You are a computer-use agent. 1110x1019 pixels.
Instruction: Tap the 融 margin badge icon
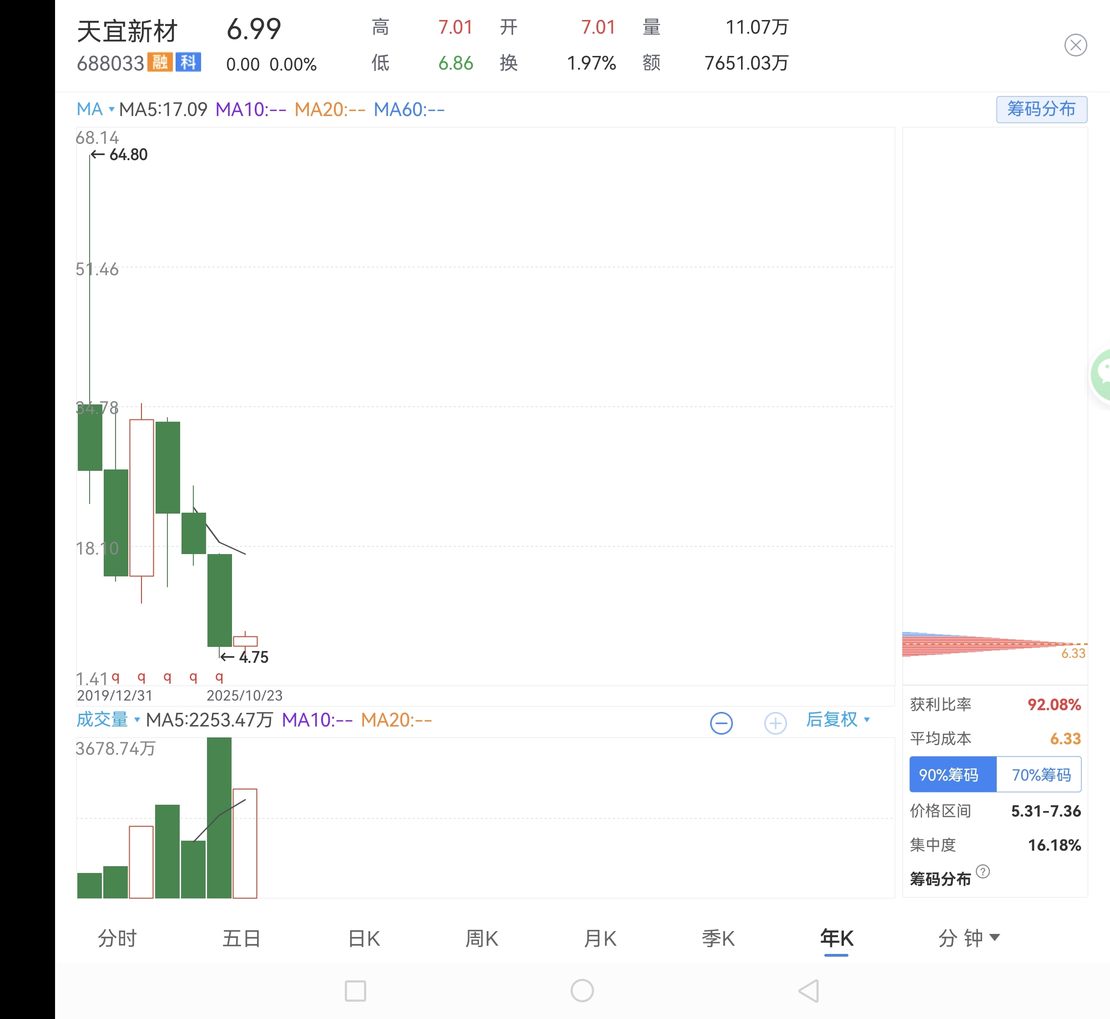click(160, 62)
